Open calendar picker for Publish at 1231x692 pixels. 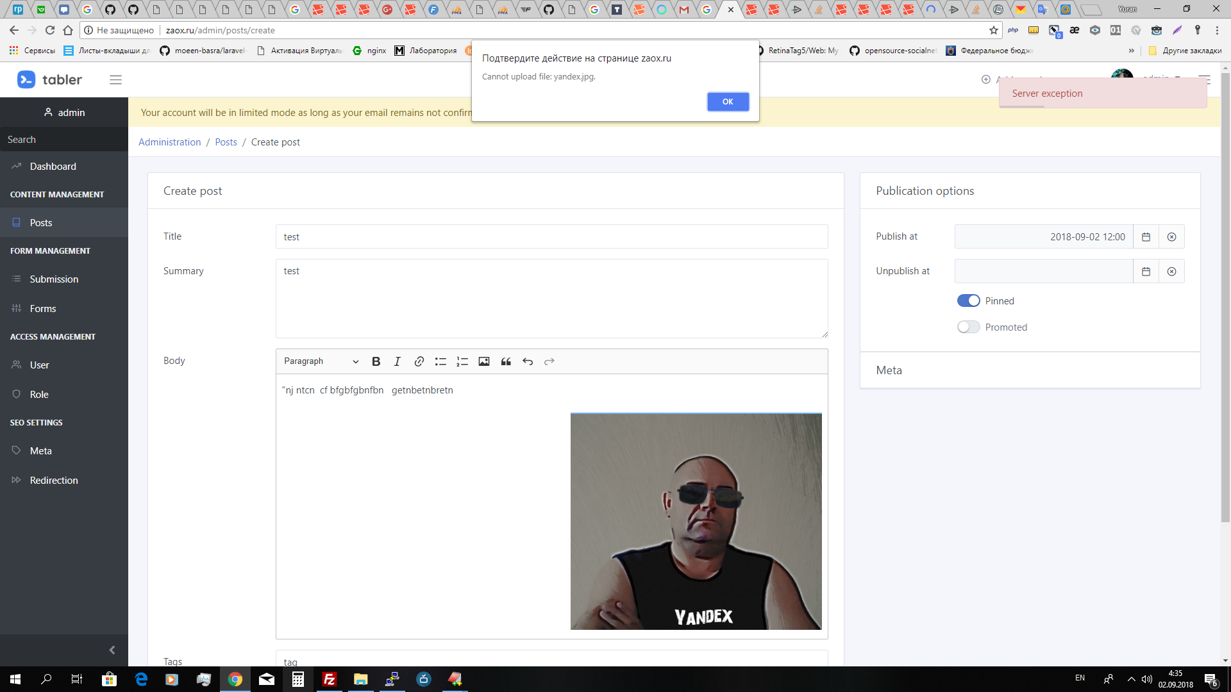1146,237
